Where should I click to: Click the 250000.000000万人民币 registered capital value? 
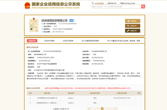coord(46,57)
